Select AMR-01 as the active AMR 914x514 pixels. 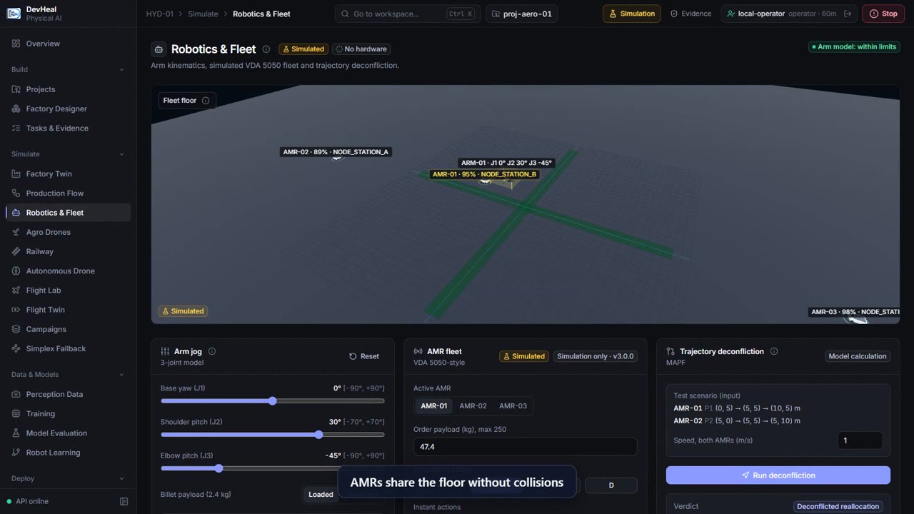tap(433, 406)
